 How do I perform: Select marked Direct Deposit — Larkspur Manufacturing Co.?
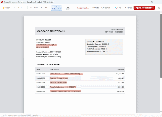pyautogui.click(x=66, y=74)
